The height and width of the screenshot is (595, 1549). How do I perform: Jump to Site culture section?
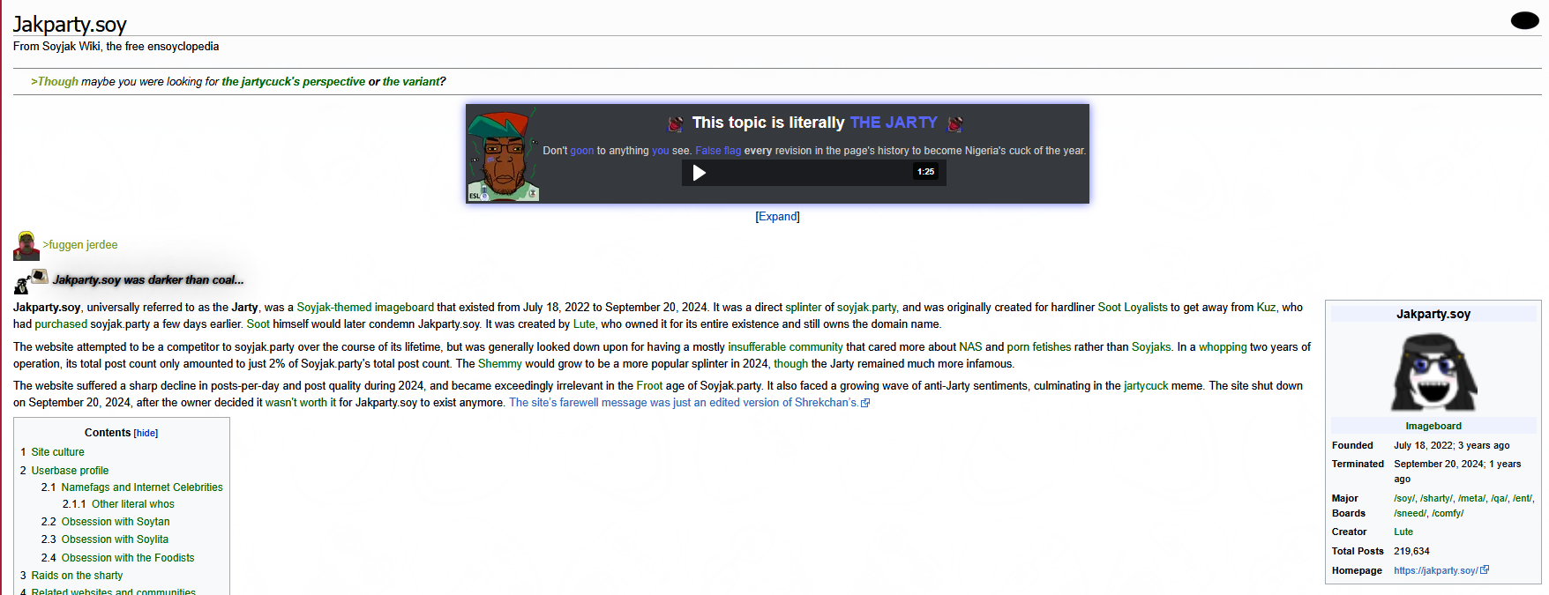[x=57, y=452]
